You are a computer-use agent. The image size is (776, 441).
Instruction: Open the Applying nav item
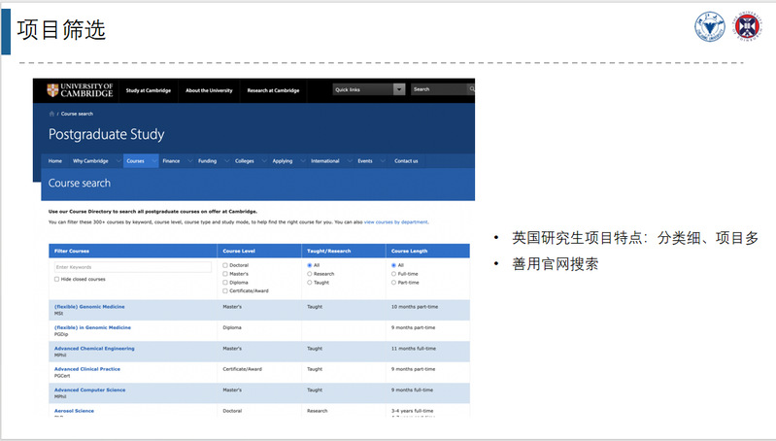click(282, 161)
